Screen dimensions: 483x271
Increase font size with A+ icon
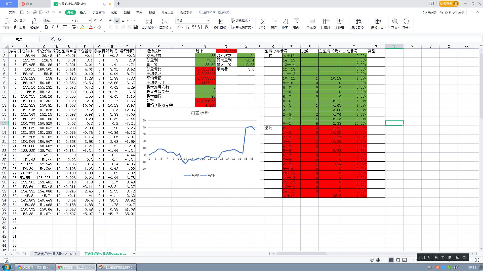point(95,21)
